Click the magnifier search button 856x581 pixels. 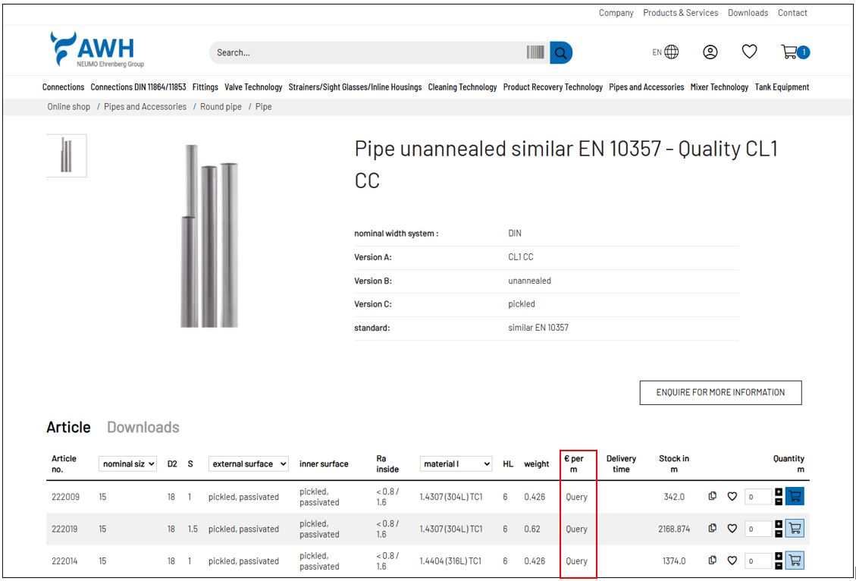point(561,53)
